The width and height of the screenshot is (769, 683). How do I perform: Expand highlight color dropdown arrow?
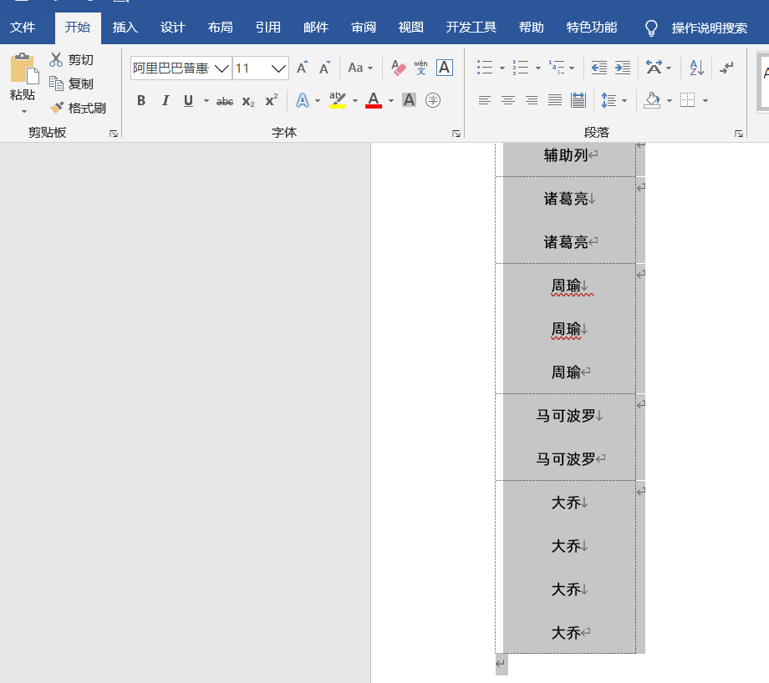coord(355,101)
